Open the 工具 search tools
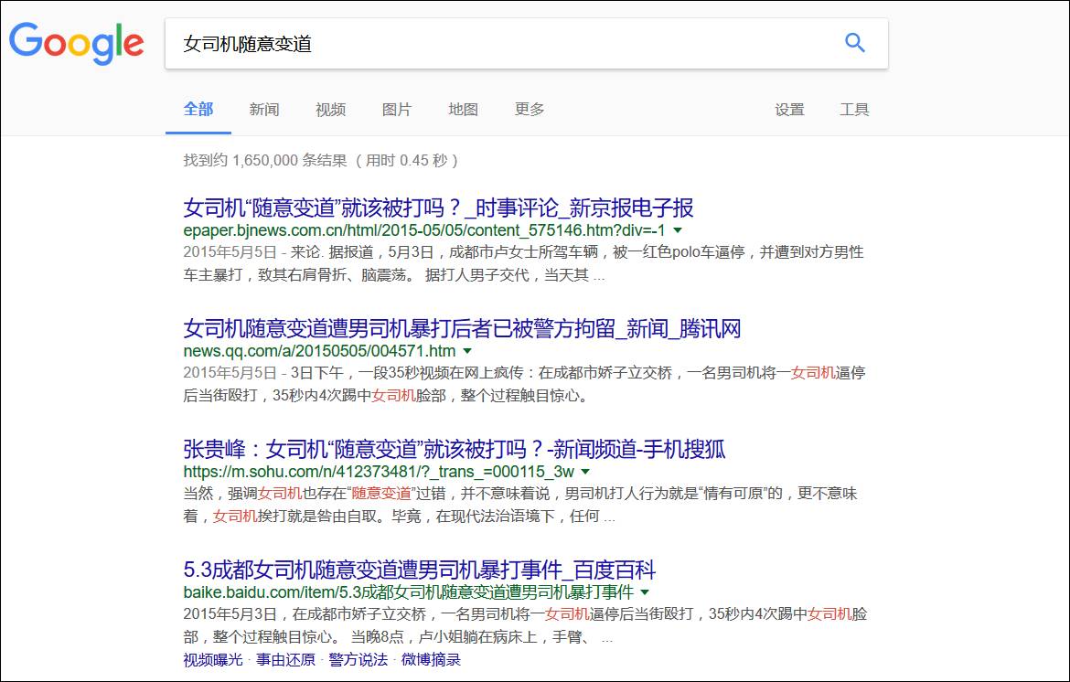This screenshot has height=682, width=1070. coord(854,109)
